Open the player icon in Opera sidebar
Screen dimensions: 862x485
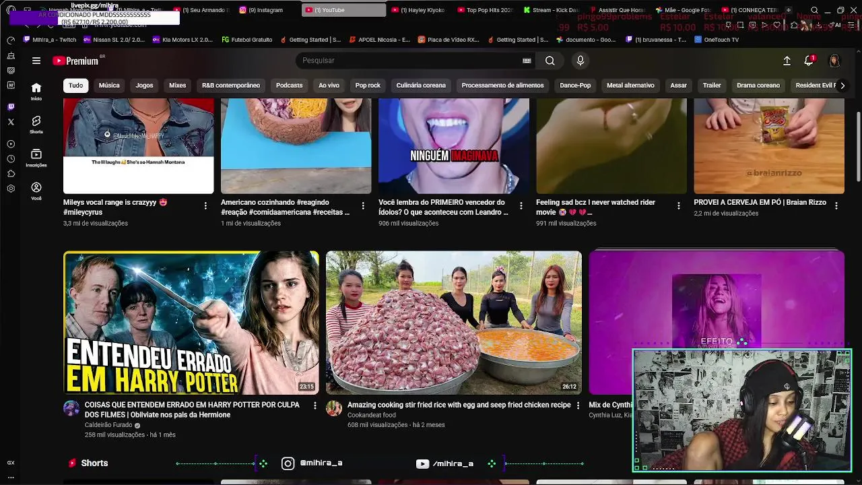[x=11, y=144]
